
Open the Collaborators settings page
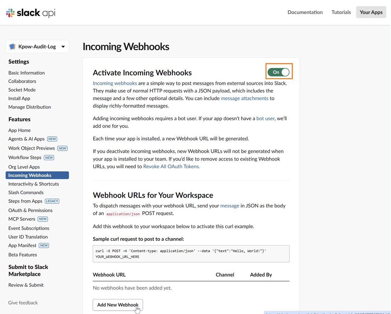coord(22,81)
